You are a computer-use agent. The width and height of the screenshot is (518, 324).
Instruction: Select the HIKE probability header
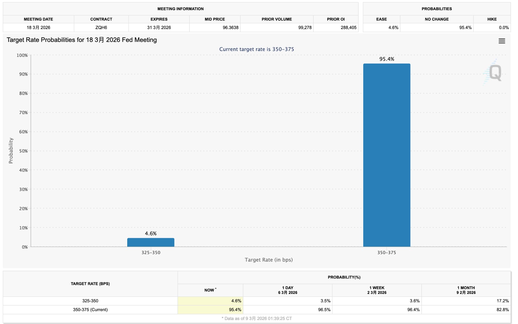click(492, 19)
